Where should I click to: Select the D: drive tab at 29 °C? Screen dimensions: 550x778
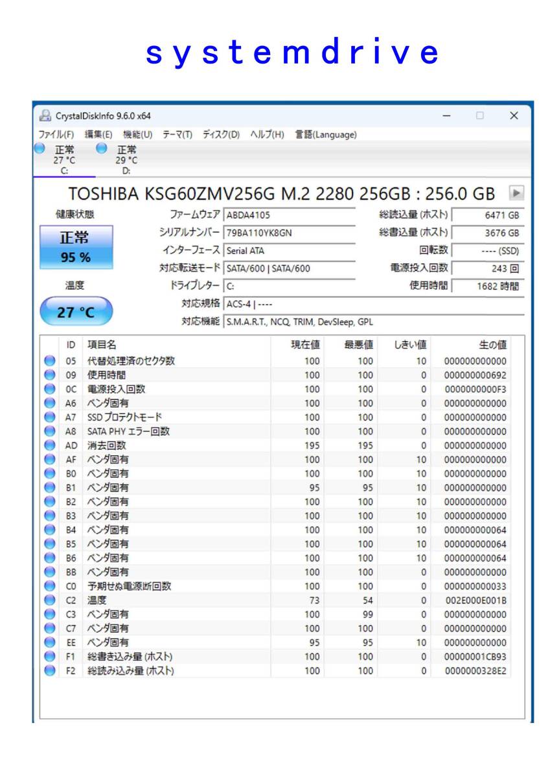click(x=126, y=159)
